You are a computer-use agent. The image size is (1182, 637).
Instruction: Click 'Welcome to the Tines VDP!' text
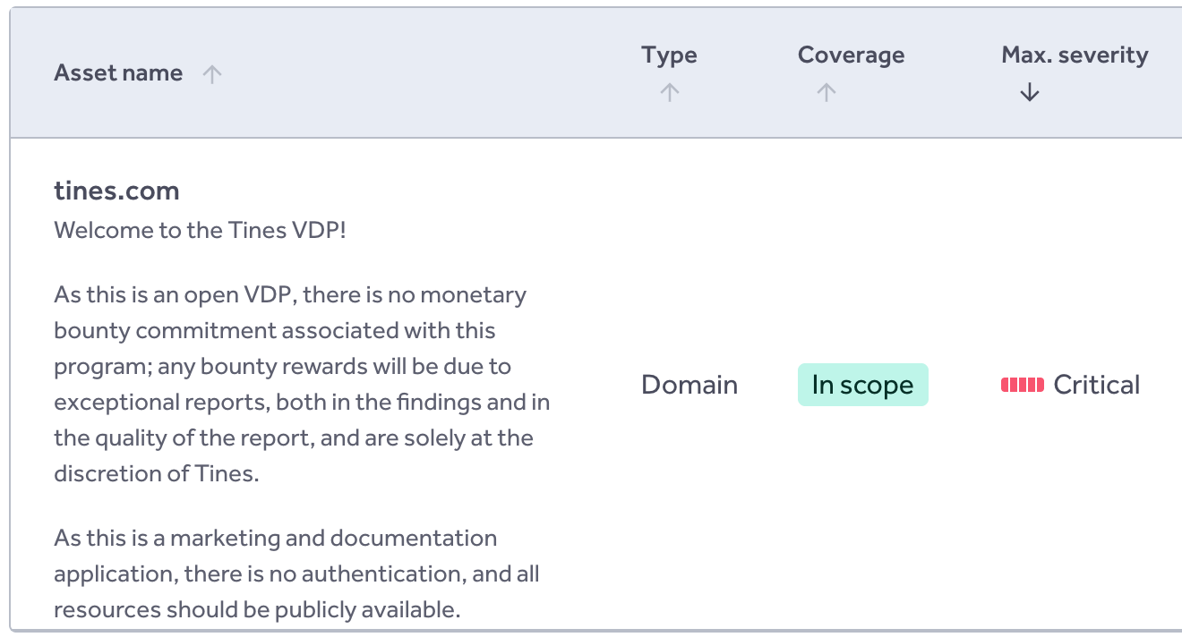tap(200, 230)
